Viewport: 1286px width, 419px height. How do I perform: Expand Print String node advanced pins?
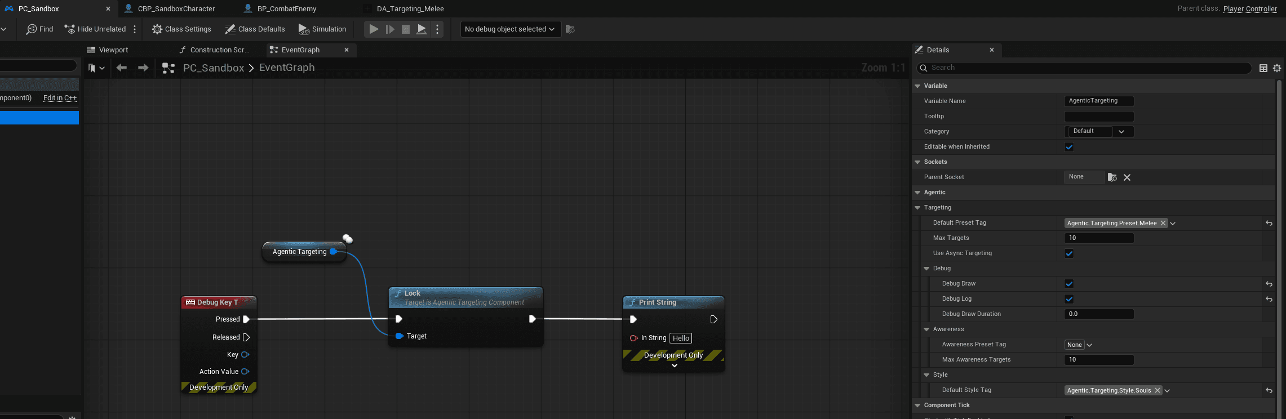pos(674,365)
